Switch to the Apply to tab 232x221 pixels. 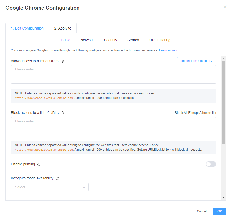tap(63, 28)
